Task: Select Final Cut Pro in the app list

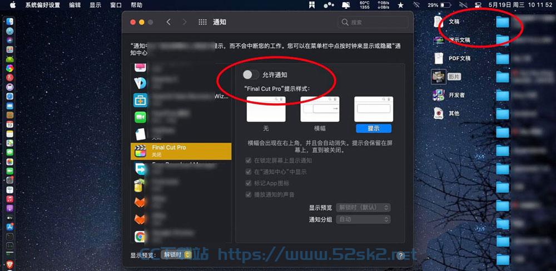Action: 181,151
